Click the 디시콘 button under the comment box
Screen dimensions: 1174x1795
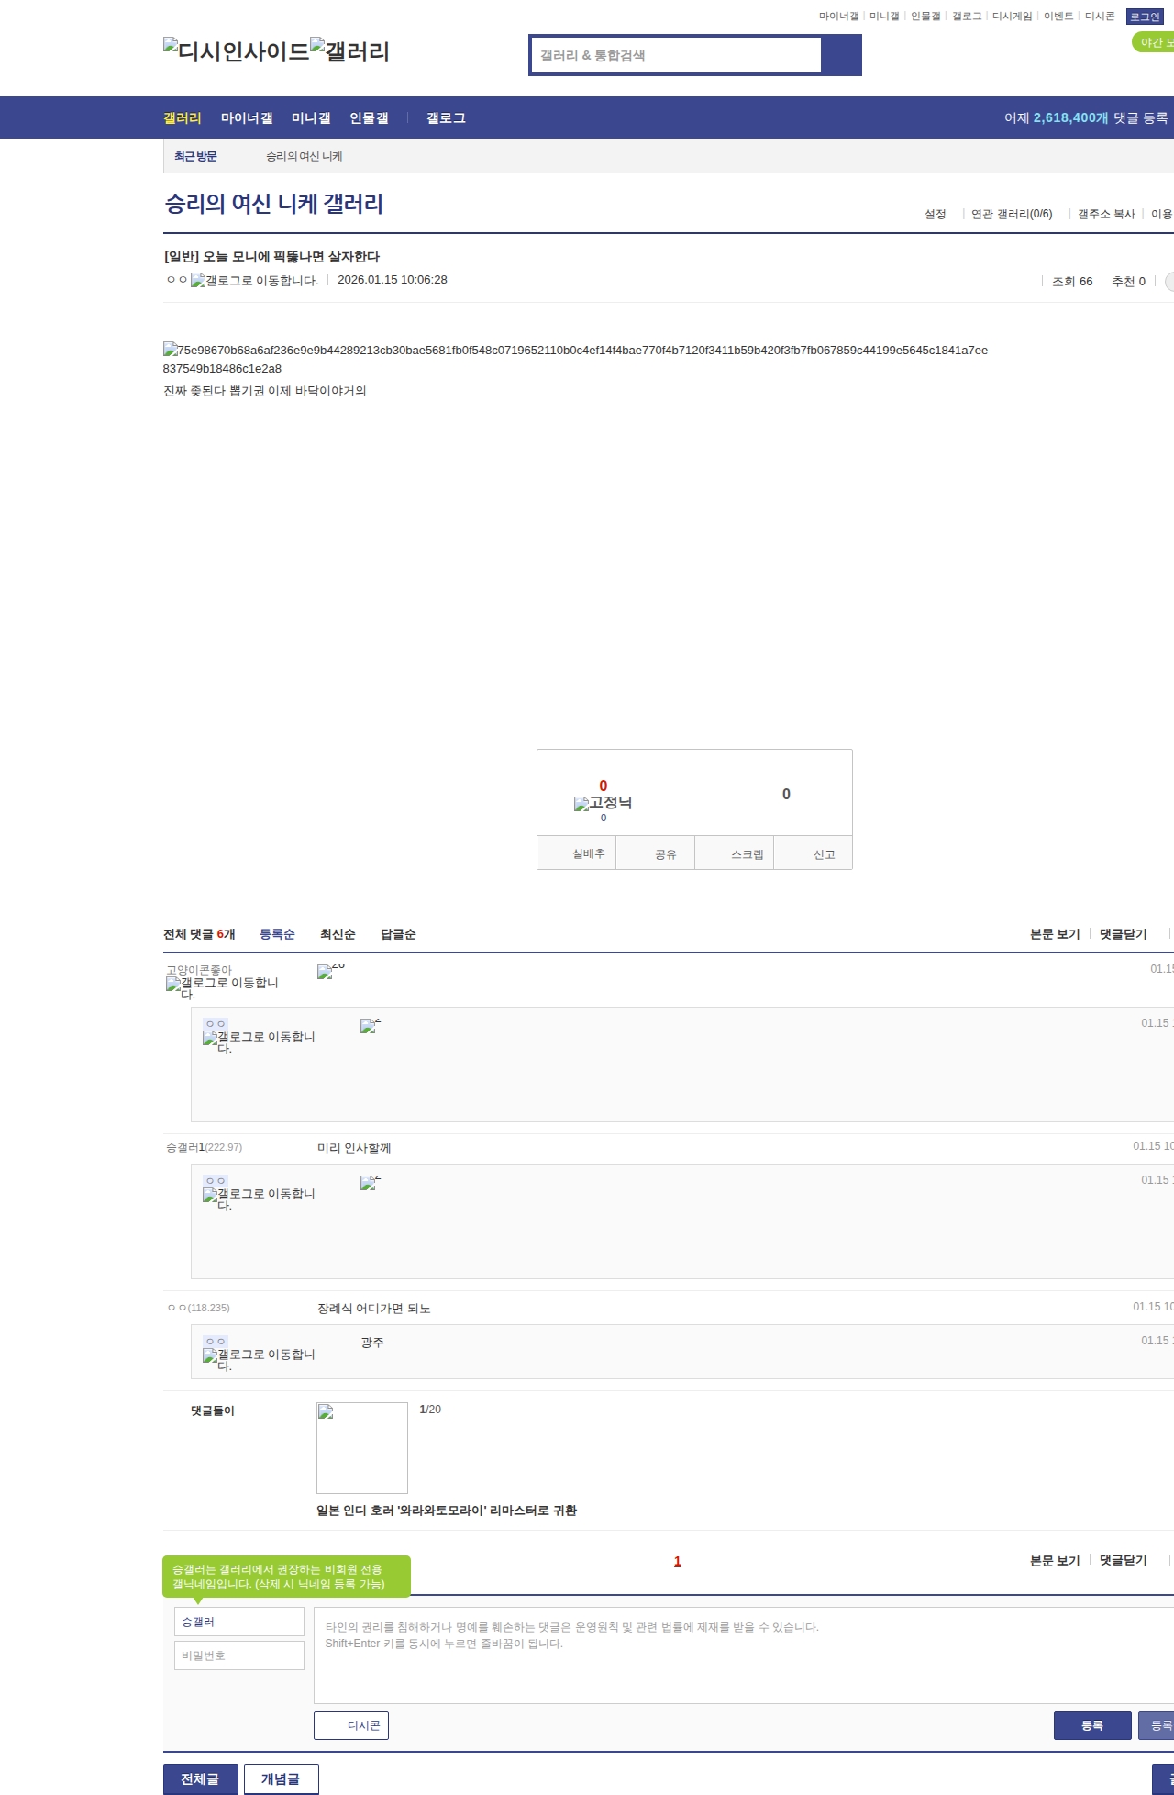coord(351,1725)
